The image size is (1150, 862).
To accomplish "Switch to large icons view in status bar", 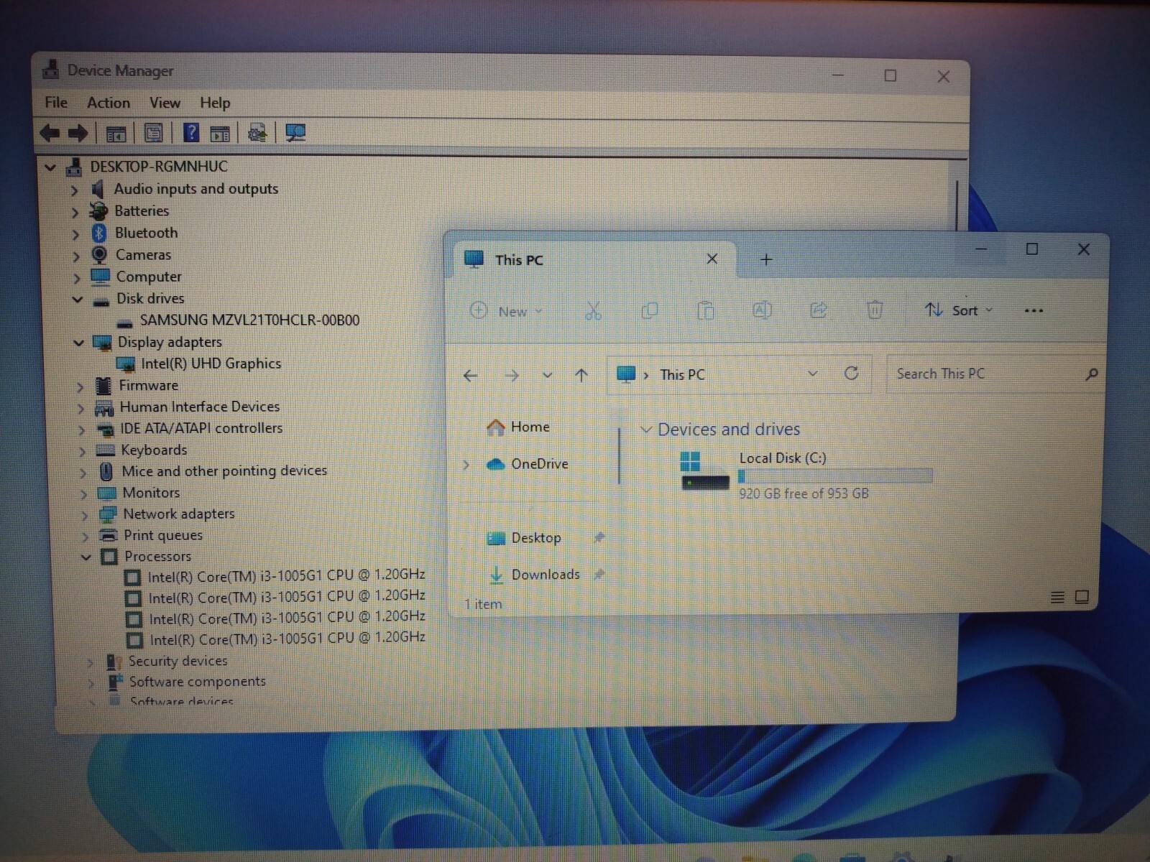I will [x=1082, y=597].
